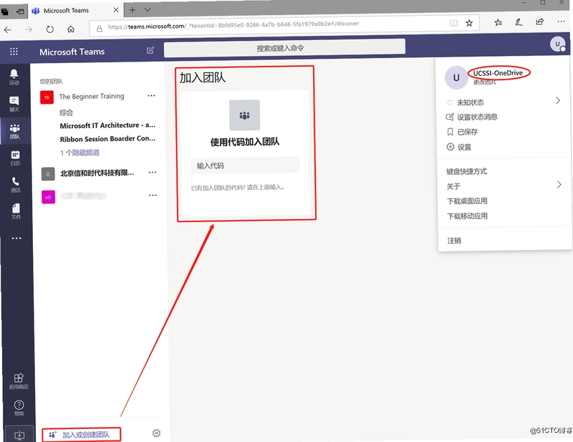Open Activity bell in sidebar

click(14, 77)
